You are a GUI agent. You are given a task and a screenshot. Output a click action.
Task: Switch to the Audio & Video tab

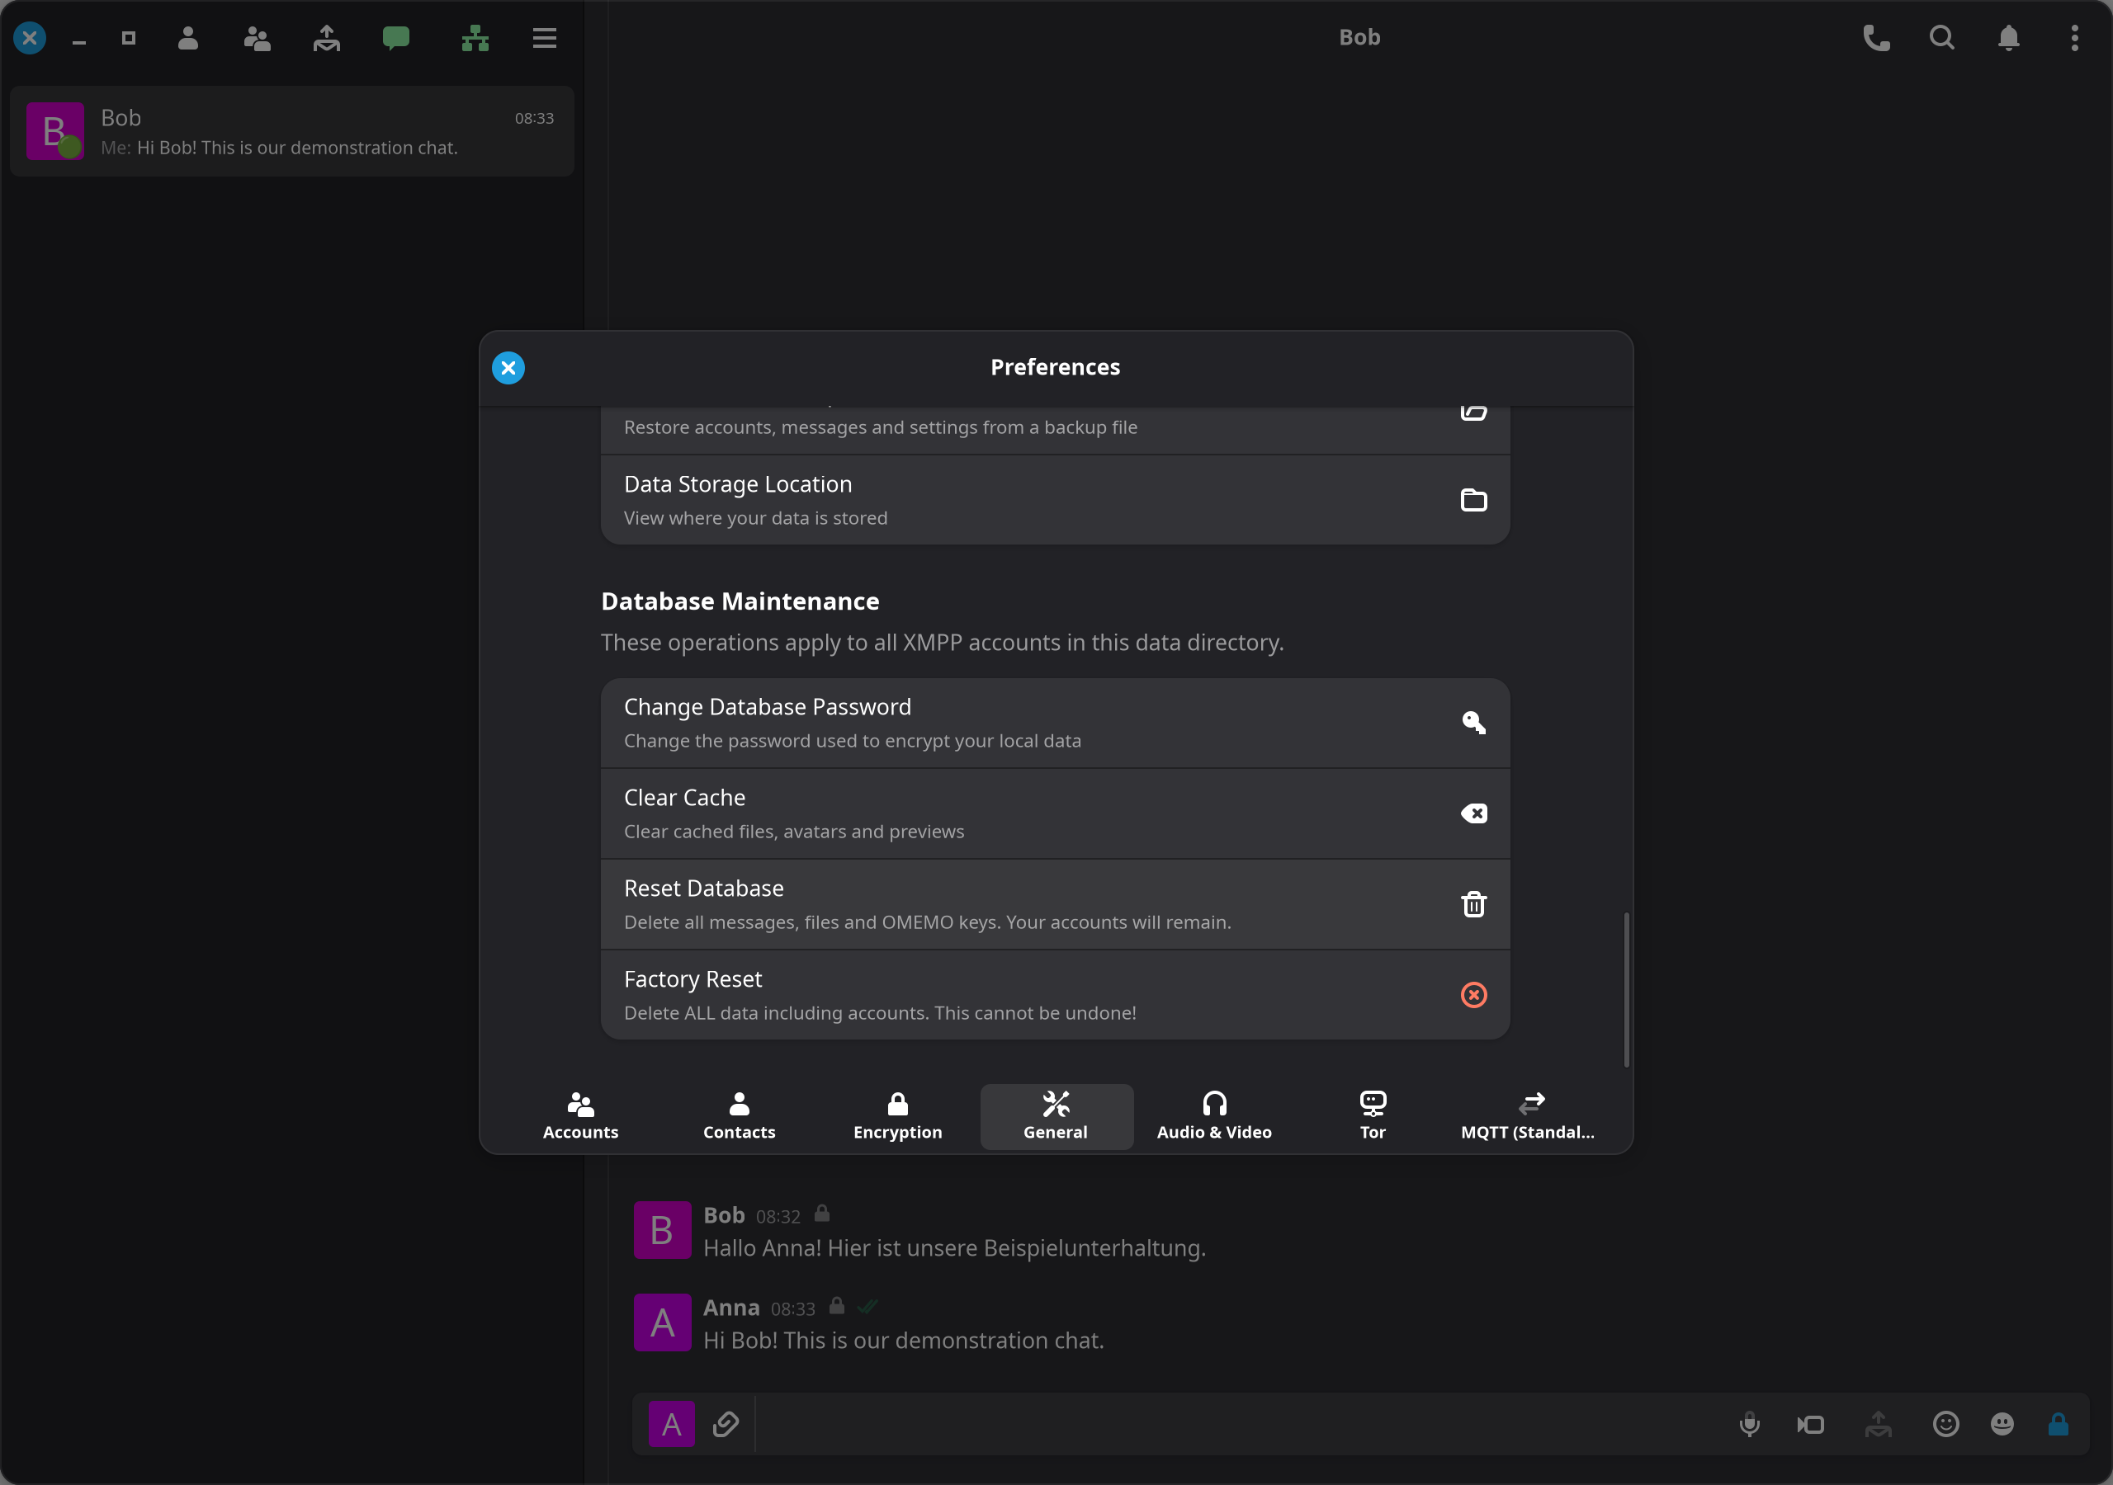(x=1213, y=1116)
